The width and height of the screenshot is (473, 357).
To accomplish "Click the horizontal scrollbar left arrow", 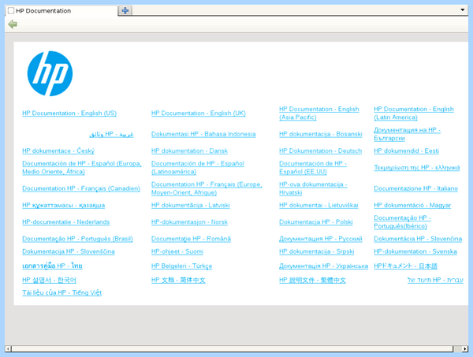I will [x=8, y=349].
